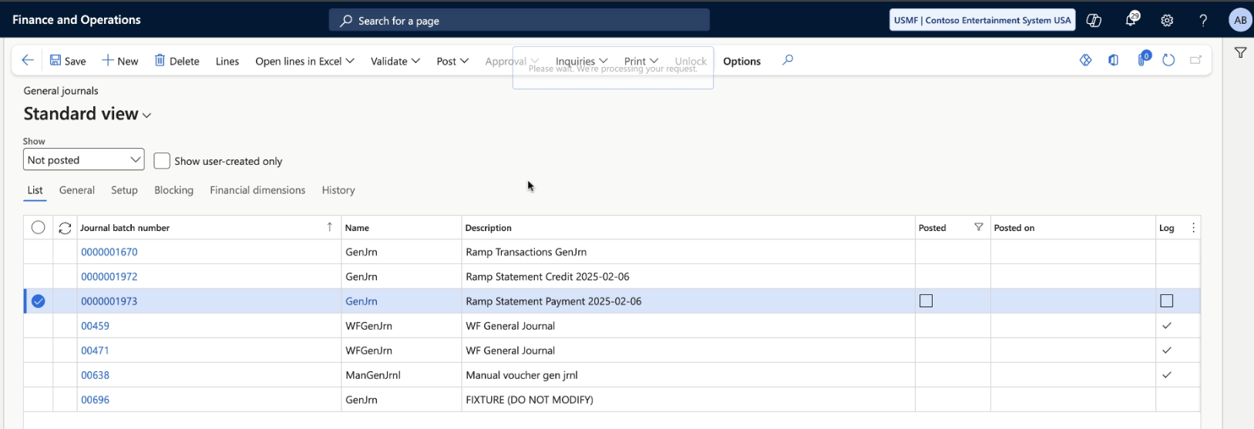Open the Help question mark
The image size is (1254, 429).
[1203, 20]
